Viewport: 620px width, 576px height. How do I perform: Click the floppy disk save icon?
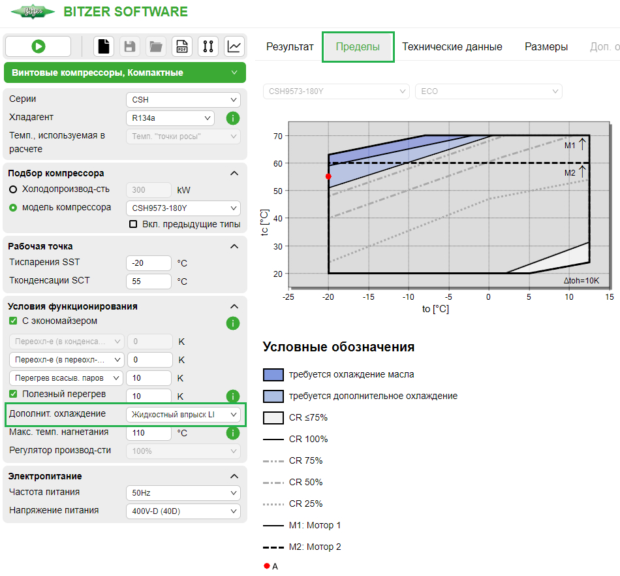(x=130, y=46)
